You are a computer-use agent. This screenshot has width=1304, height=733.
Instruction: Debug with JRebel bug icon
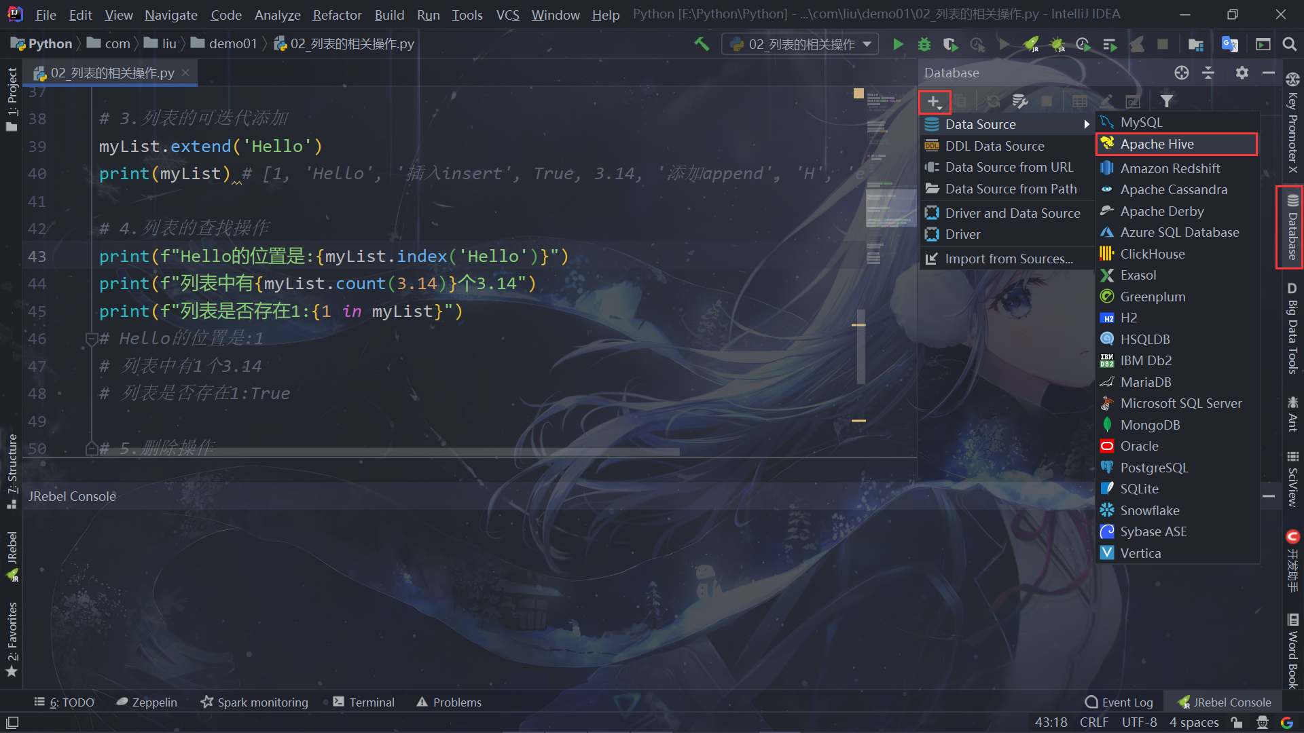tap(1057, 44)
